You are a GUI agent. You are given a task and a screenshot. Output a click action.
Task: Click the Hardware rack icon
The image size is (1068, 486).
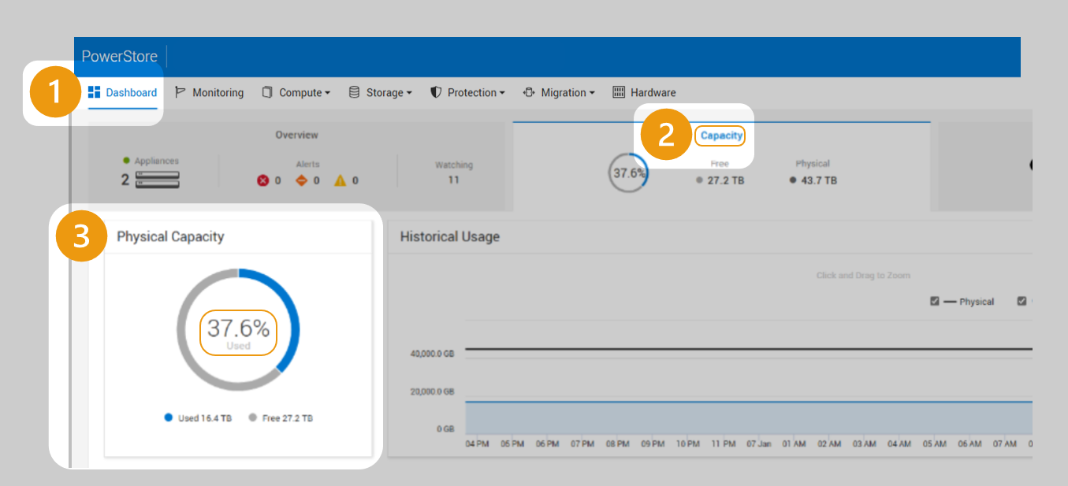619,92
